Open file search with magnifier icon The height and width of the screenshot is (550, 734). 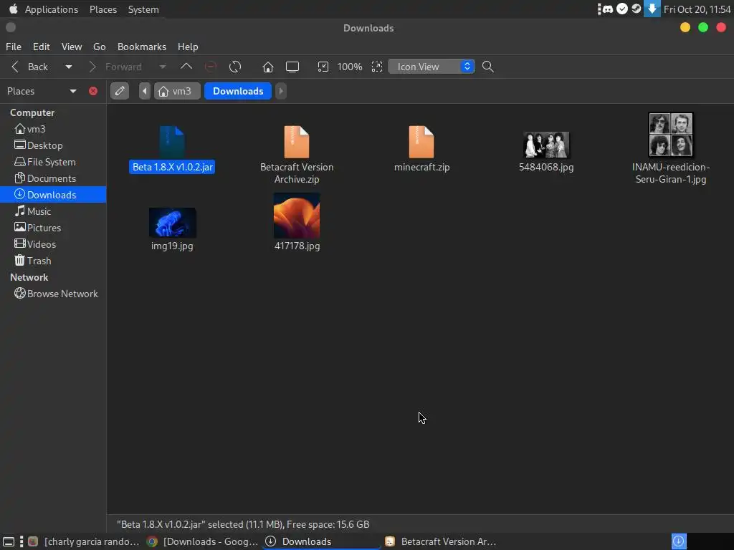(x=487, y=67)
